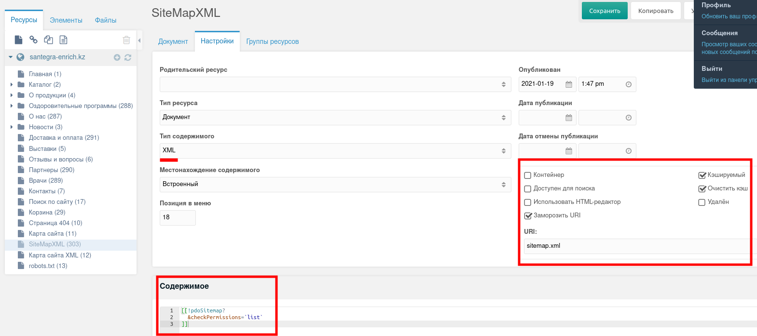Click the new symlink icon in tree toolbar
The image size is (757, 336).
pyautogui.click(x=48, y=40)
